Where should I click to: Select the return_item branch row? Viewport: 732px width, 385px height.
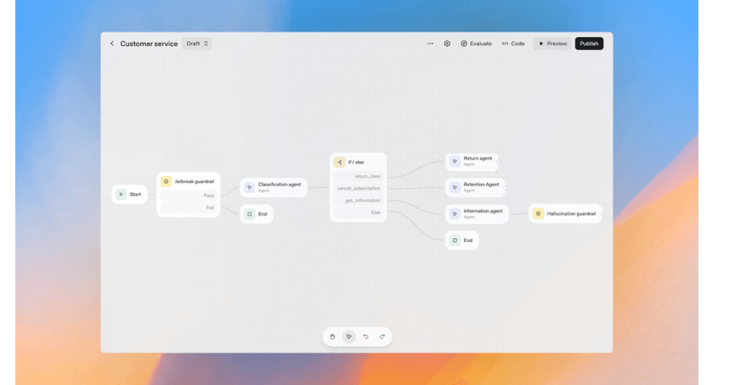[x=358, y=176]
